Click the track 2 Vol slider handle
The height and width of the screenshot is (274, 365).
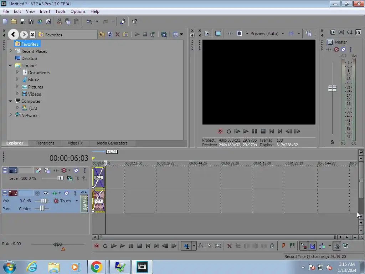click(x=44, y=201)
